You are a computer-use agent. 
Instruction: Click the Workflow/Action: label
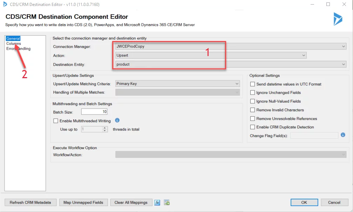pos(68,155)
